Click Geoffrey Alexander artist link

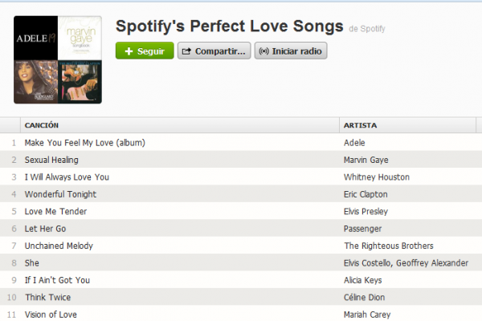tap(432, 263)
